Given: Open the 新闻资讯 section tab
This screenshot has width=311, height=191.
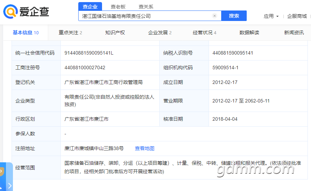Looking at the screenshot, I should [x=294, y=33].
